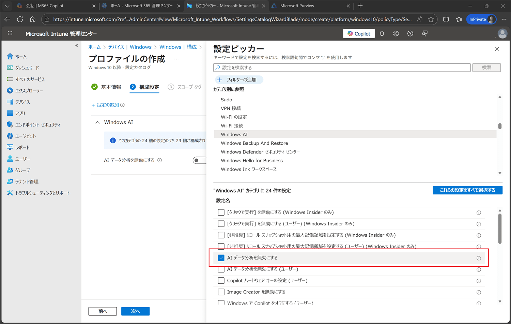The width and height of the screenshot is (511, 324).
Task: Collapse the Windows AI settings group
Action: point(98,122)
